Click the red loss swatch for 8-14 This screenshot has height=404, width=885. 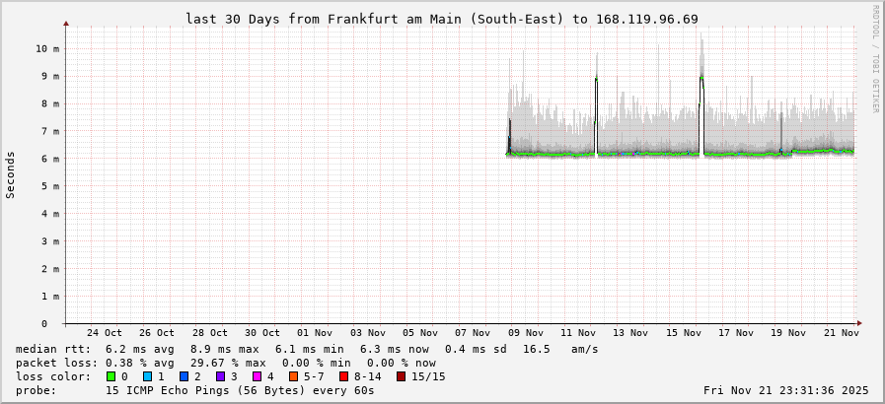(343, 376)
